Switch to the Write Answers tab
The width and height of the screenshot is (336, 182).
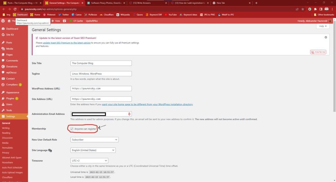coord(148,3)
